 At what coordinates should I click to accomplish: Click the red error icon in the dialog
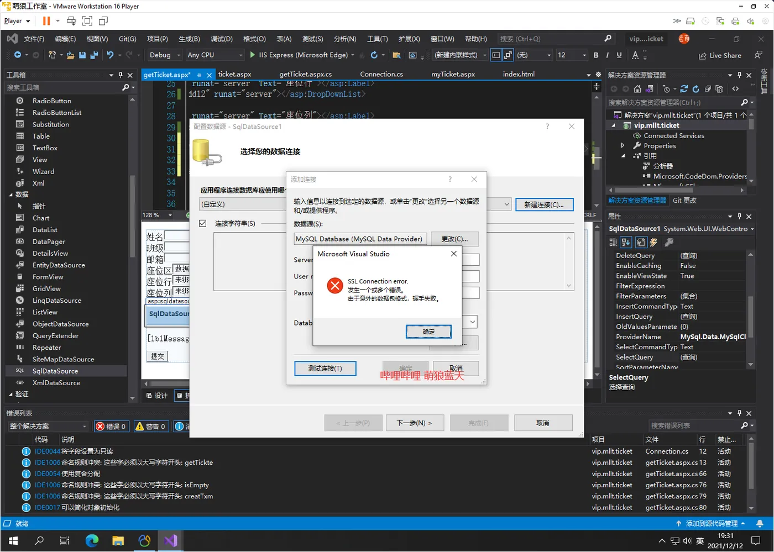pyautogui.click(x=335, y=286)
